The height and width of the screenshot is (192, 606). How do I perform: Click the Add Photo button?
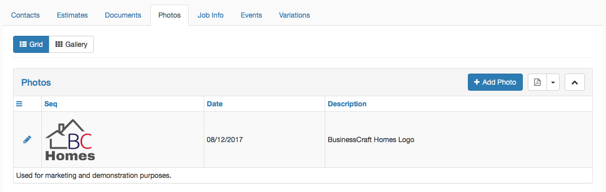[x=495, y=82]
